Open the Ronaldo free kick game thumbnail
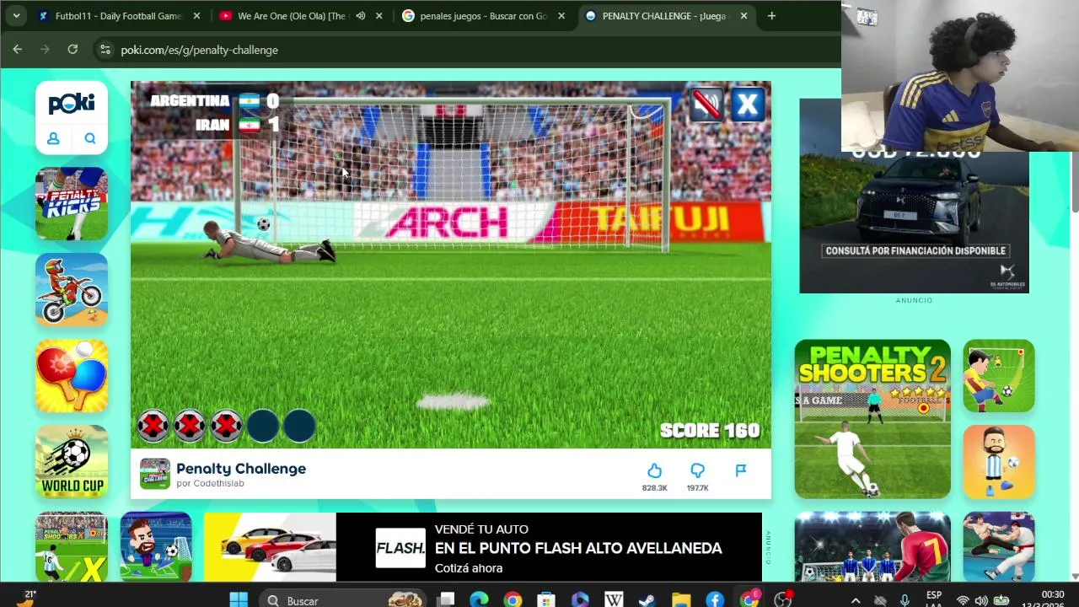Image resolution: width=1079 pixels, height=607 pixels. pyautogui.click(x=872, y=547)
